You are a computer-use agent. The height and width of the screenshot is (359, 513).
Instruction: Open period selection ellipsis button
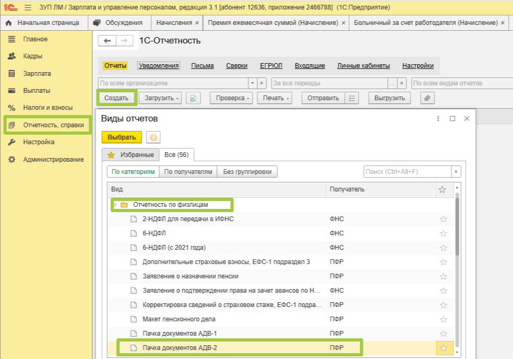point(392,83)
